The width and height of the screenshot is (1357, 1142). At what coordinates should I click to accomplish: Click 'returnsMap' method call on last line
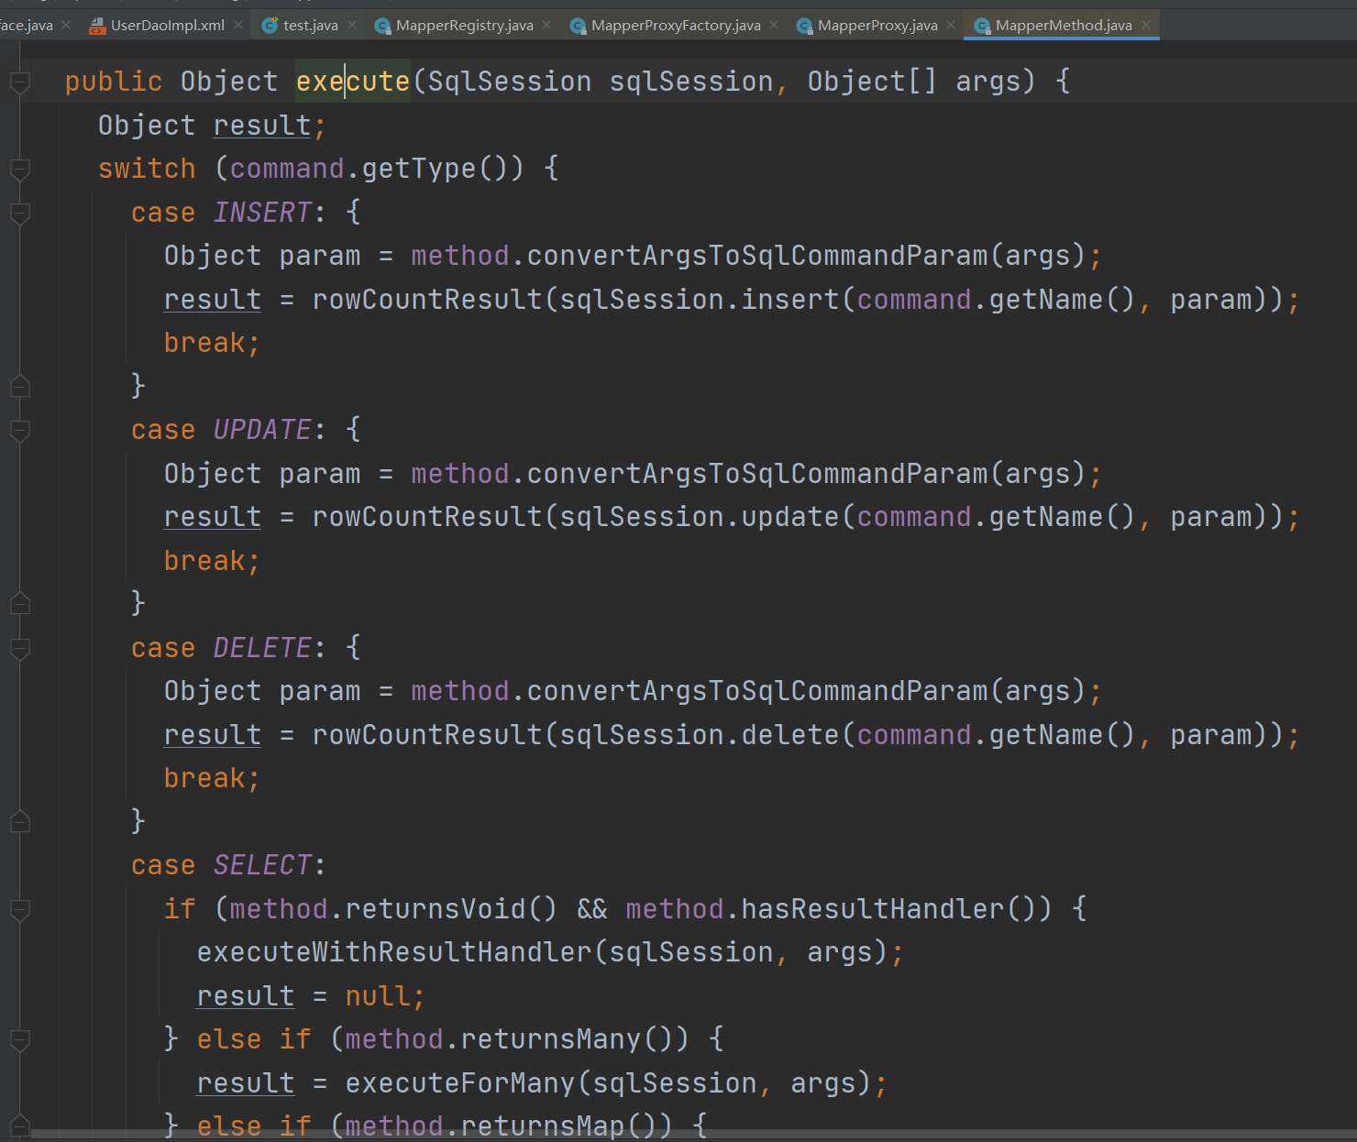pyautogui.click(x=543, y=1126)
